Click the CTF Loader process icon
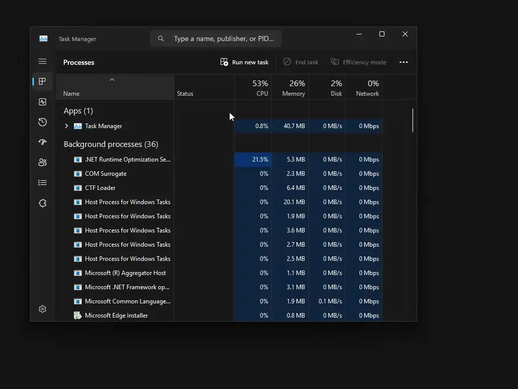Screen dimensions: 518x389 77,188
